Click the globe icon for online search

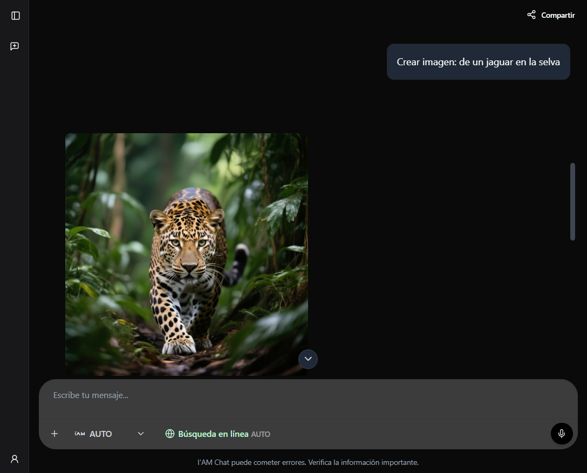coord(170,434)
